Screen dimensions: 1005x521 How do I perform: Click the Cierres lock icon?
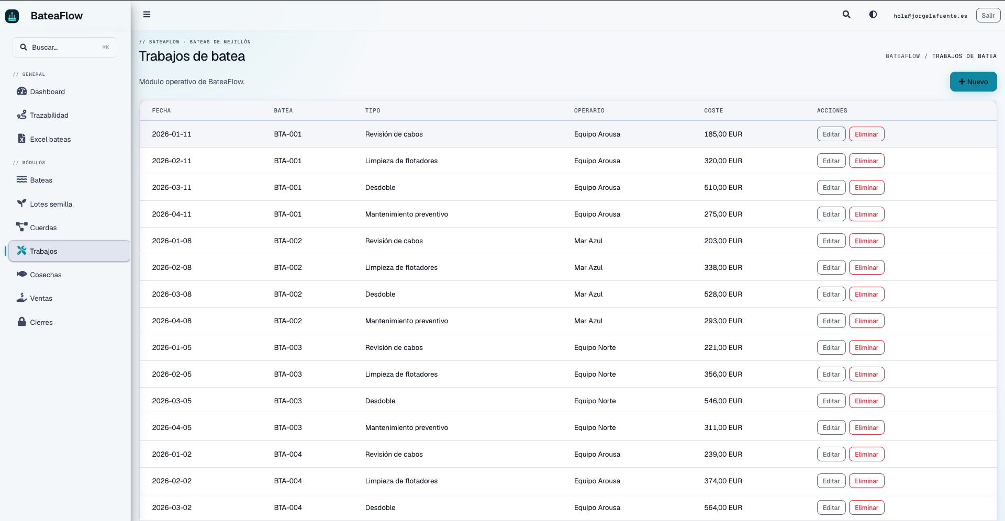[x=21, y=322]
